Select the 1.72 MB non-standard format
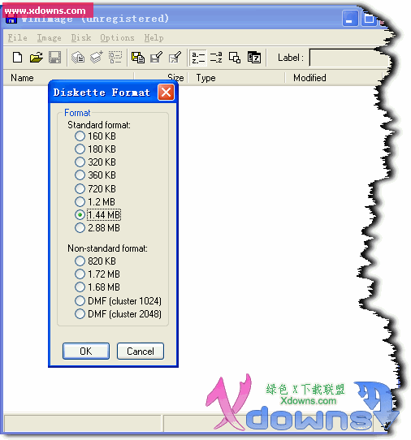411x440 pixels. [97, 274]
